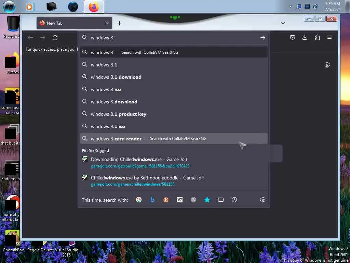
Task: Show hidden tray icons arrow
Action: [x=291, y=7]
